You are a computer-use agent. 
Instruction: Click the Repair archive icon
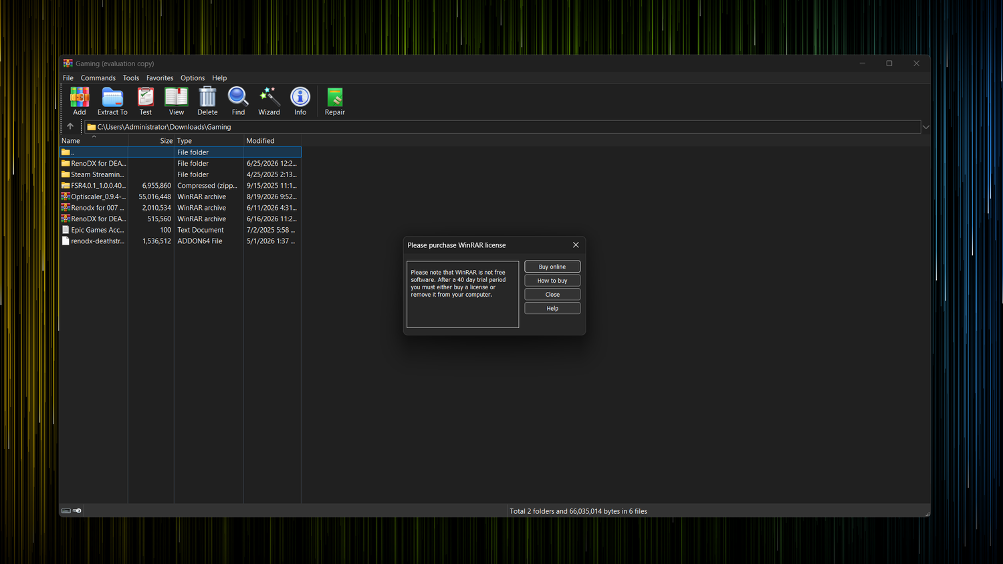pyautogui.click(x=335, y=97)
